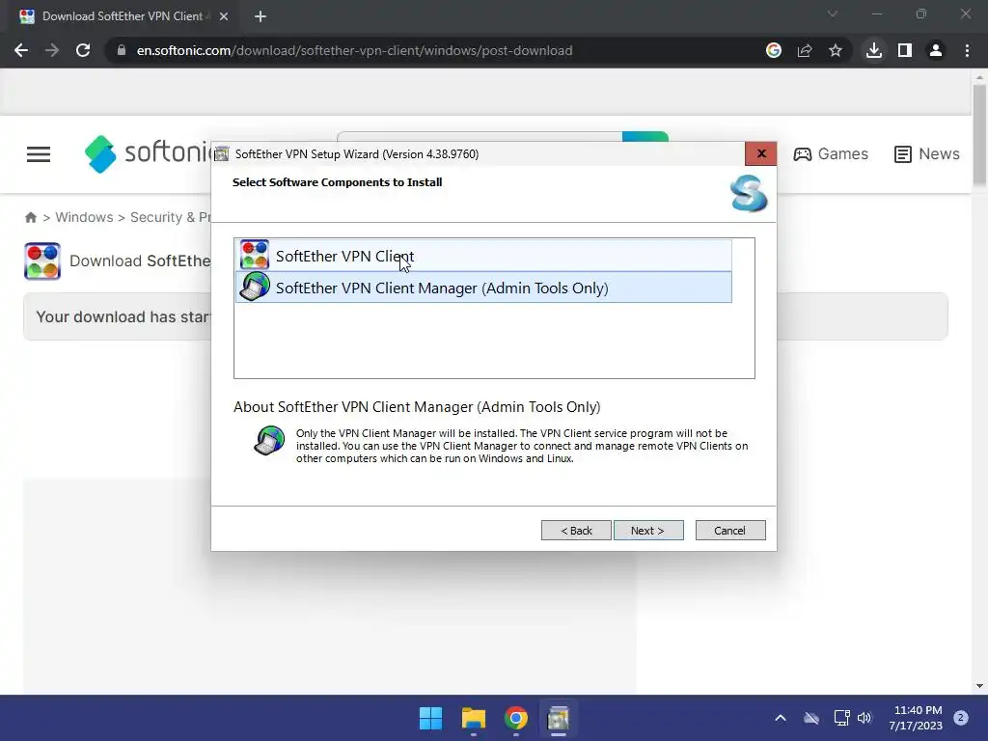The width and height of the screenshot is (988, 741).
Task: Open the Chrome three-dot menu
Action: (x=967, y=50)
